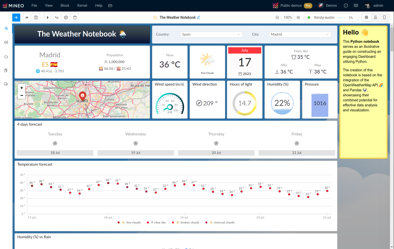The image size is (394, 249).
Task: Switch to the mobile layout view
Action: pos(384,17)
